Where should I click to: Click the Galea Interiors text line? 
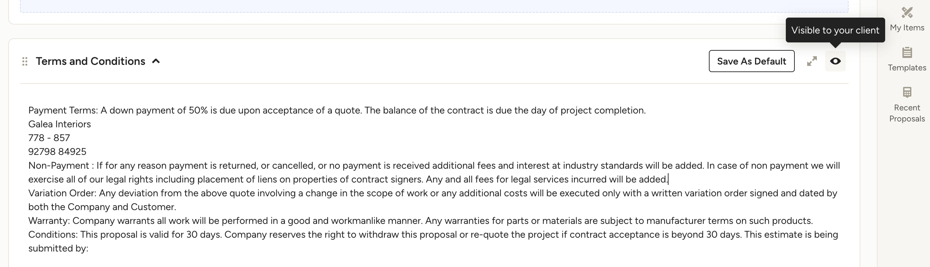(x=60, y=124)
